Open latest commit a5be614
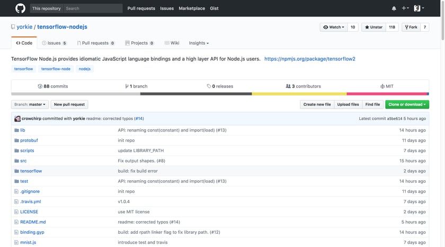This screenshot has height=247, width=445. (395, 119)
